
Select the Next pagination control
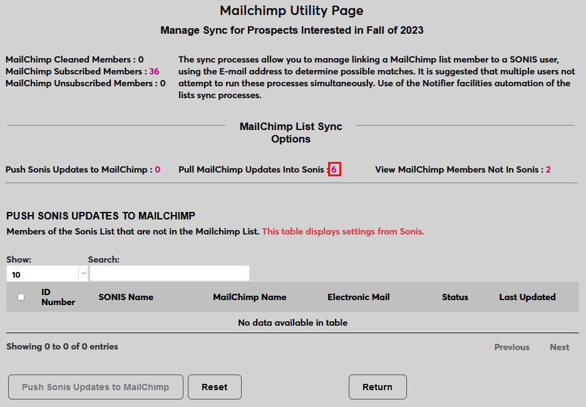(559, 347)
